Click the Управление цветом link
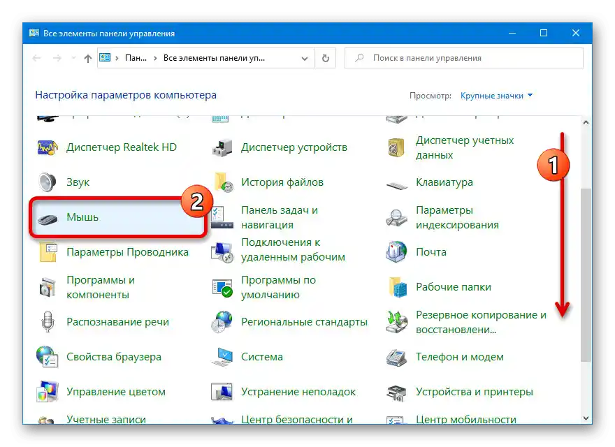615x447 pixels. (116, 392)
